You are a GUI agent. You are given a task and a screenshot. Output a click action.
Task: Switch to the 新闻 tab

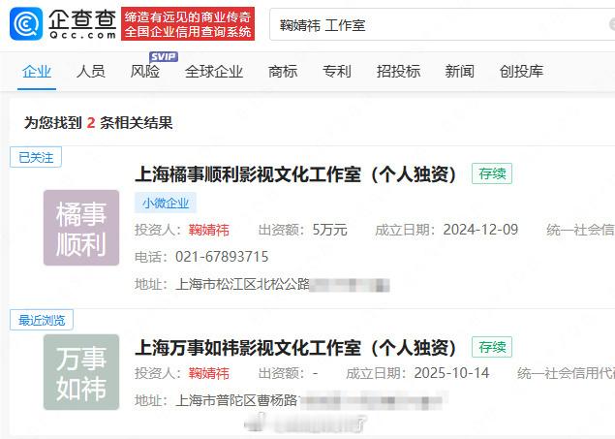pyautogui.click(x=460, y=72)
